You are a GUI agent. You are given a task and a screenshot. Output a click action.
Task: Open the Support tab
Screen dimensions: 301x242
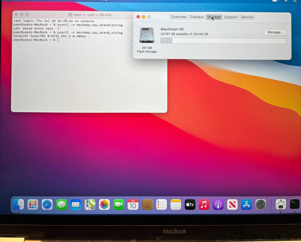click(x=231, y=17)
